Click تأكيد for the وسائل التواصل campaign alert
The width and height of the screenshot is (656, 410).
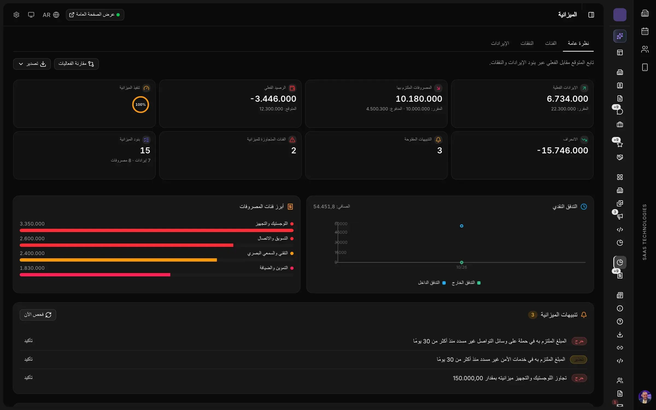tap(28, 341)
